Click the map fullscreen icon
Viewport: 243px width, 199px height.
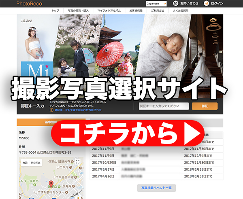pos(78,162)
